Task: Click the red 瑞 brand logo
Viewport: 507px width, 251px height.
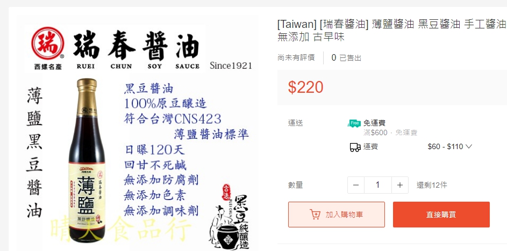Action: click(x=47, y=43)
